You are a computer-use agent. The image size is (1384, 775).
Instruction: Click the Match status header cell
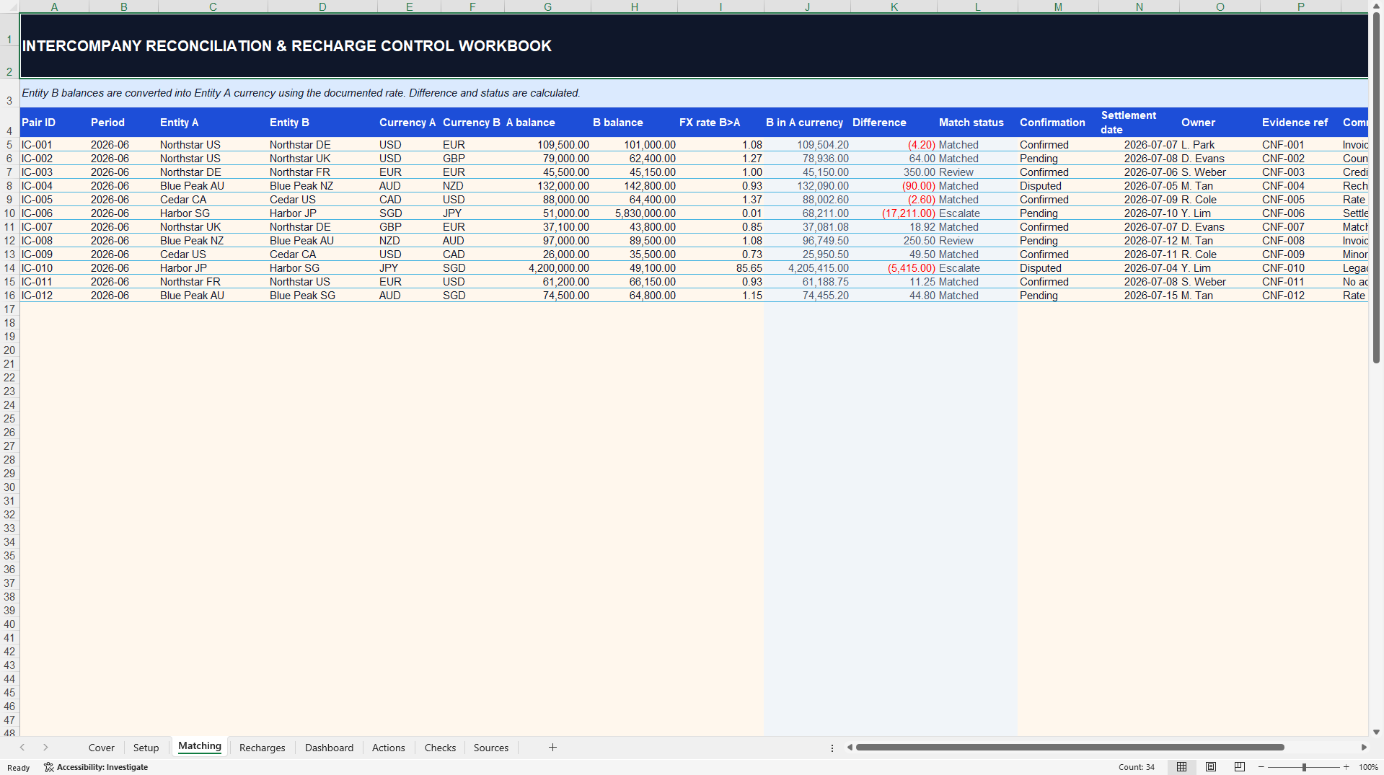coord(977,123)
